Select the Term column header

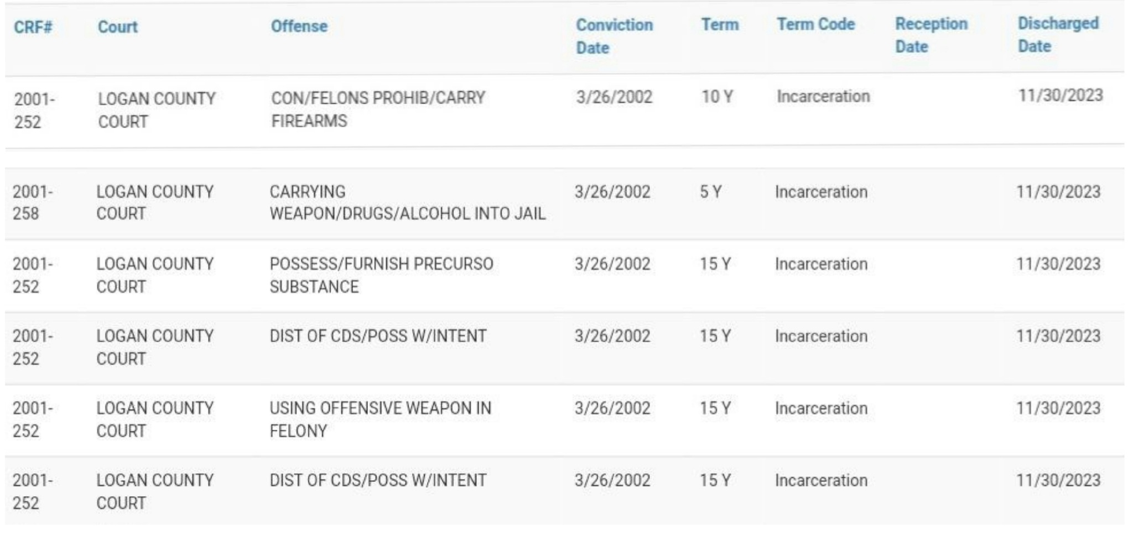tap(720, 25)
